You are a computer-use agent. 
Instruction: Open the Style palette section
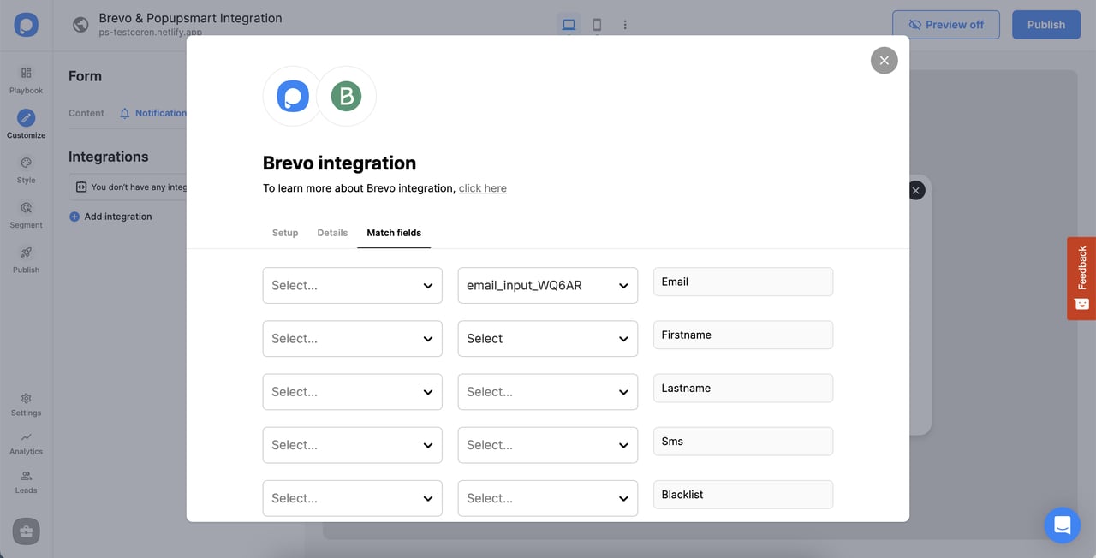coord(26,169)
